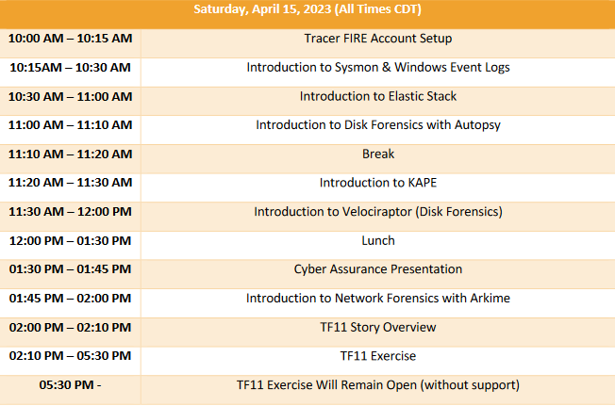Select Introduction to Disk Forensics with Autopsy

377,125
